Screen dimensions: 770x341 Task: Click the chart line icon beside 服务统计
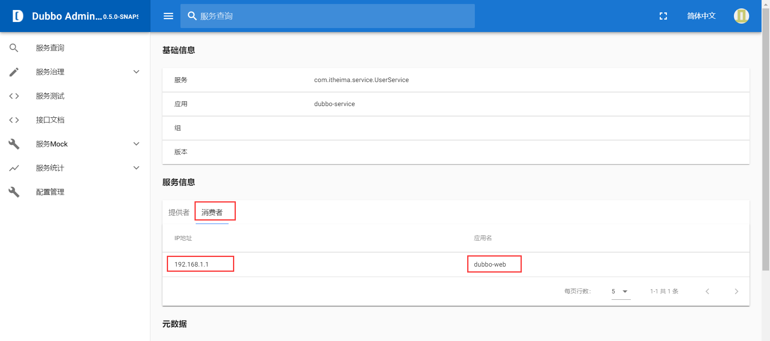[x=14, y=168]
